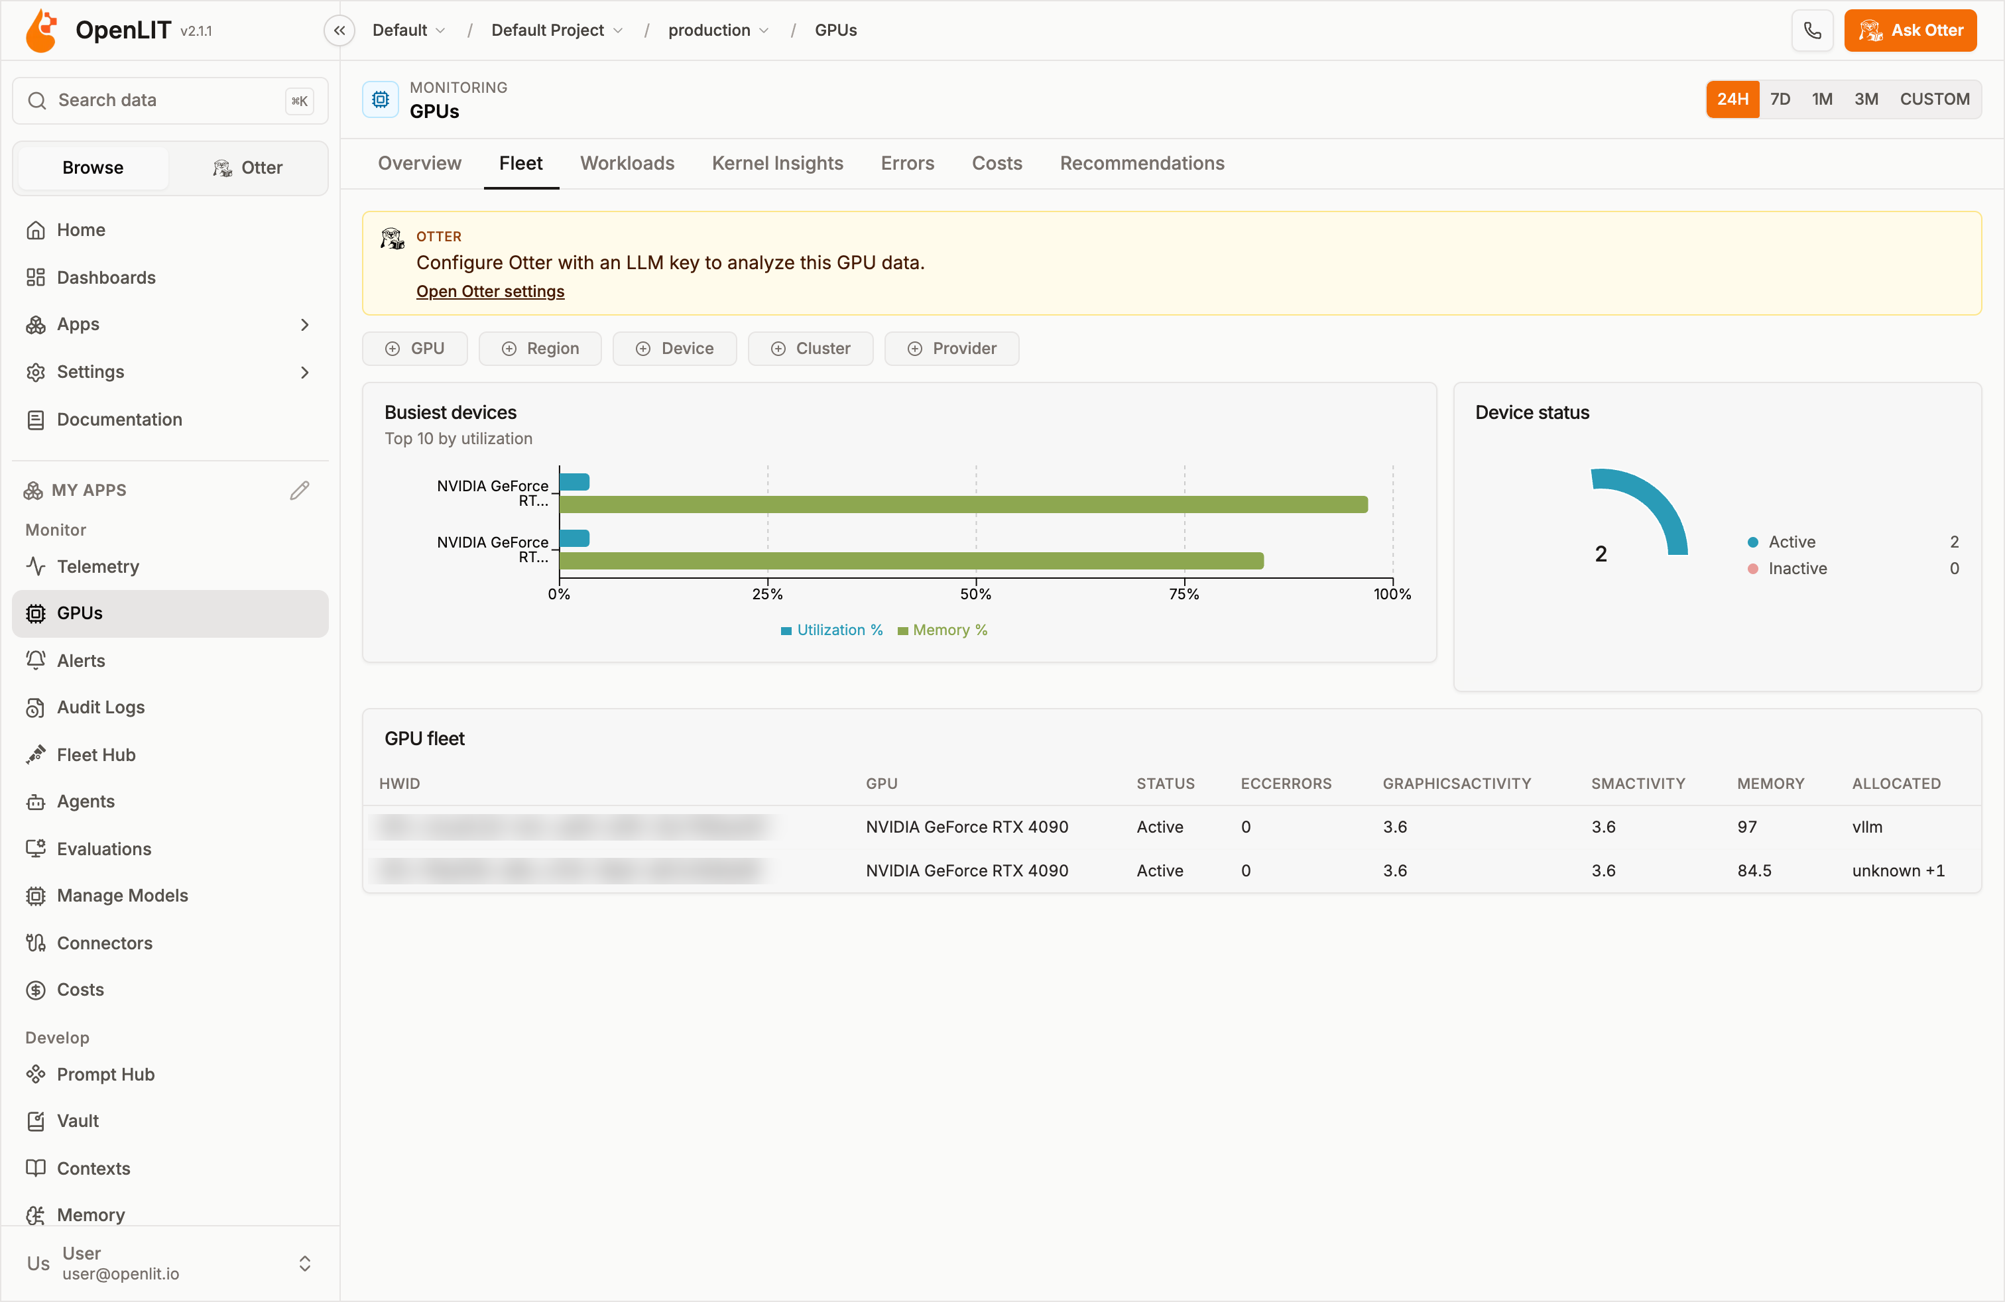Image resolution: width=2005 pixels, height=1302 pixels.
Task: Select the 3M time range
Action: tap(1866, 99)
